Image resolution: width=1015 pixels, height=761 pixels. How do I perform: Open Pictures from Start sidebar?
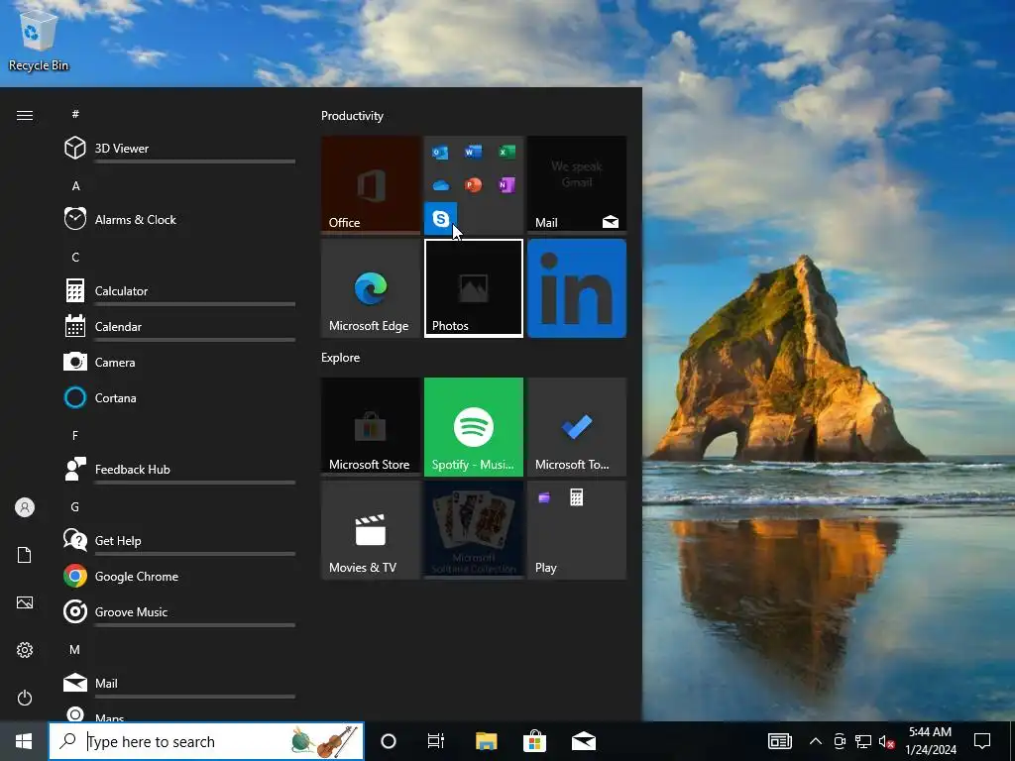[x=25, y=602]
